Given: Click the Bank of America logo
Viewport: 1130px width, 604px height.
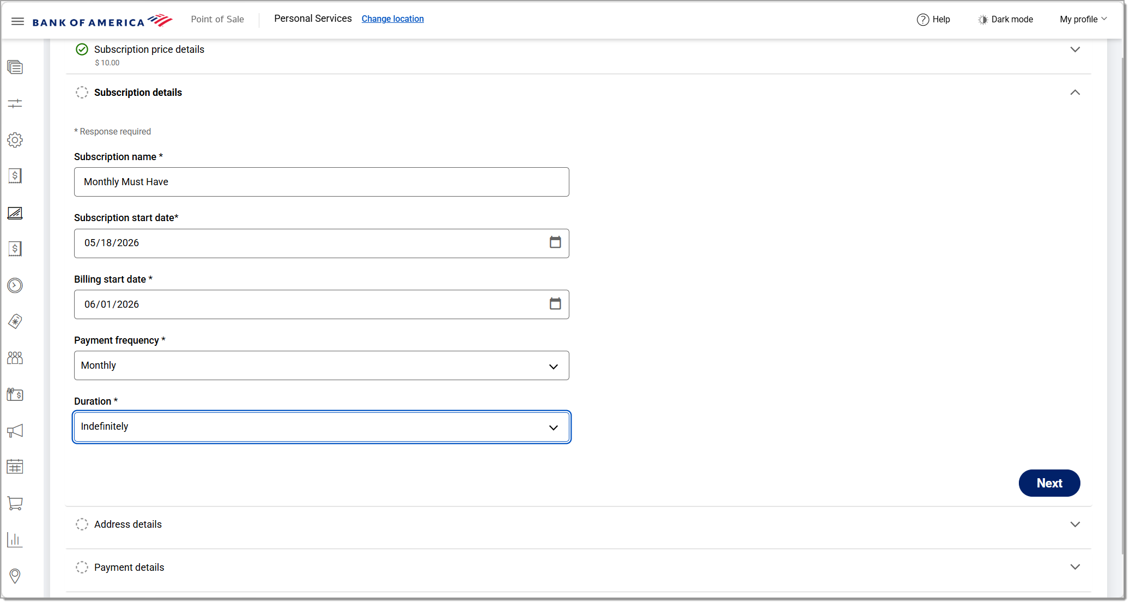Looking at the screenshot, I should pos(102,21).
